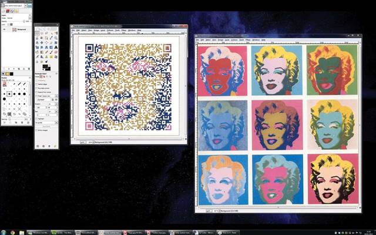Open unit dropdown in Marilyn window status bar

click(x=209, y=211)
